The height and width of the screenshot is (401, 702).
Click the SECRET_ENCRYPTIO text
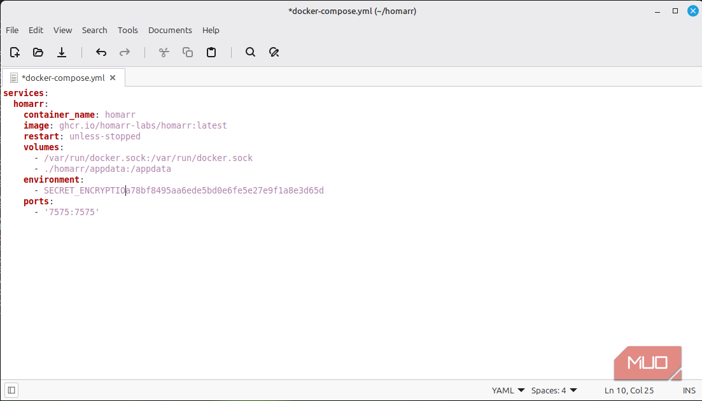[85, 191]
